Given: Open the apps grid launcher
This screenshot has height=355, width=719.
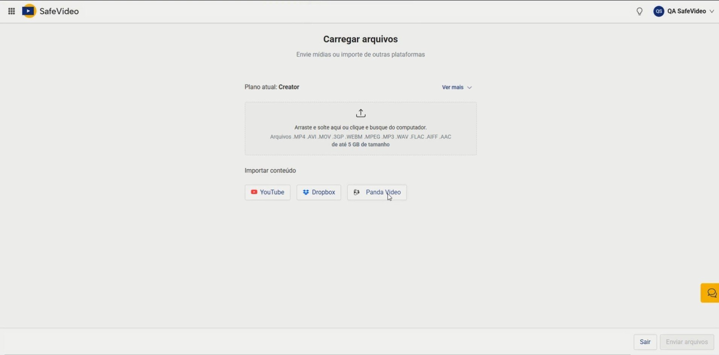Looking at the screenshot, I should pos(11,11).
